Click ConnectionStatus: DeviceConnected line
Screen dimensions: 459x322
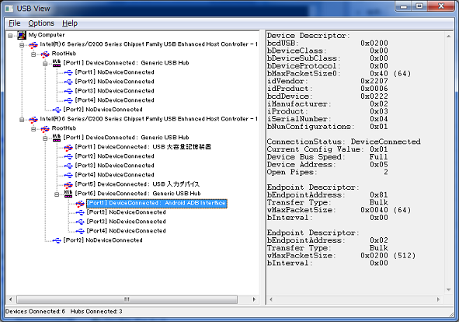343,142
